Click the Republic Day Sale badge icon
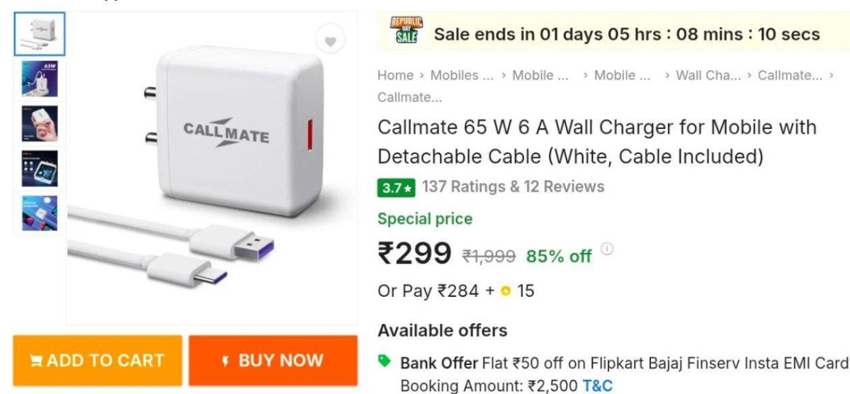The width and height of the screenshot is (850, 394). [406, 31]
